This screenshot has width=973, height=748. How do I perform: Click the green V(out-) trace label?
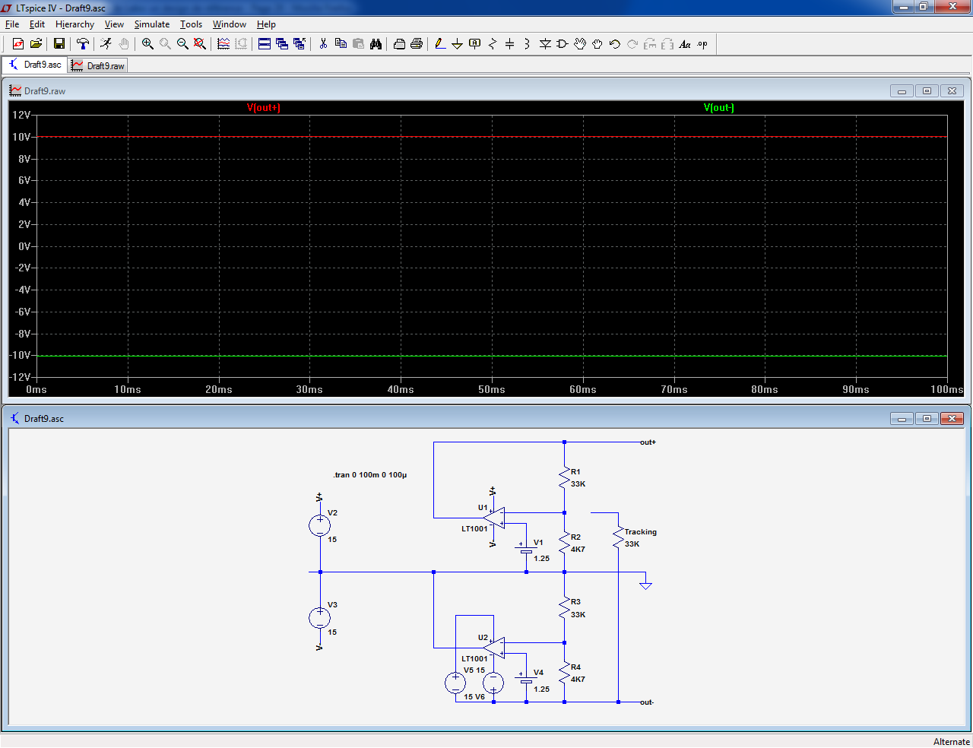718,108
